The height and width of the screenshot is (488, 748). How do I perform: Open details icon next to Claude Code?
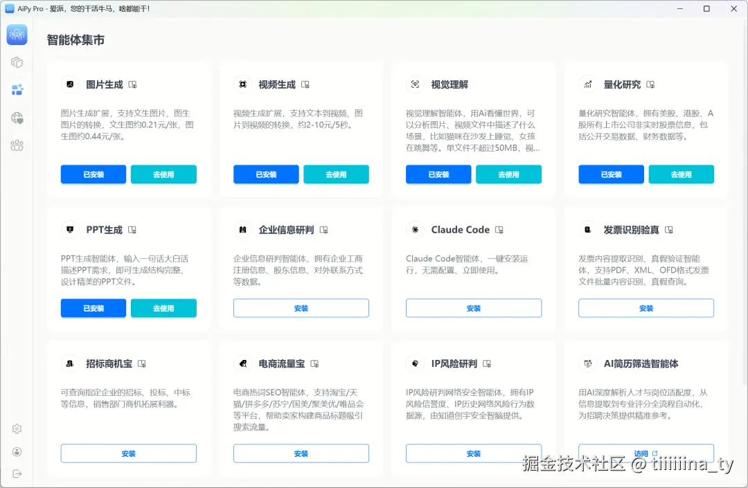(499, 231)
